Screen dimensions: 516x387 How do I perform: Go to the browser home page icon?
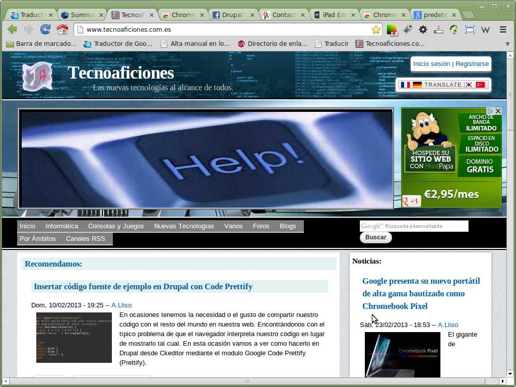(x=62, y=29)
